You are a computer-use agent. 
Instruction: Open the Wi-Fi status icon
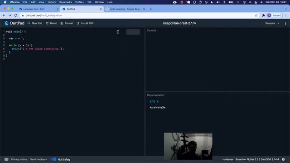click(x=238, y=2)
